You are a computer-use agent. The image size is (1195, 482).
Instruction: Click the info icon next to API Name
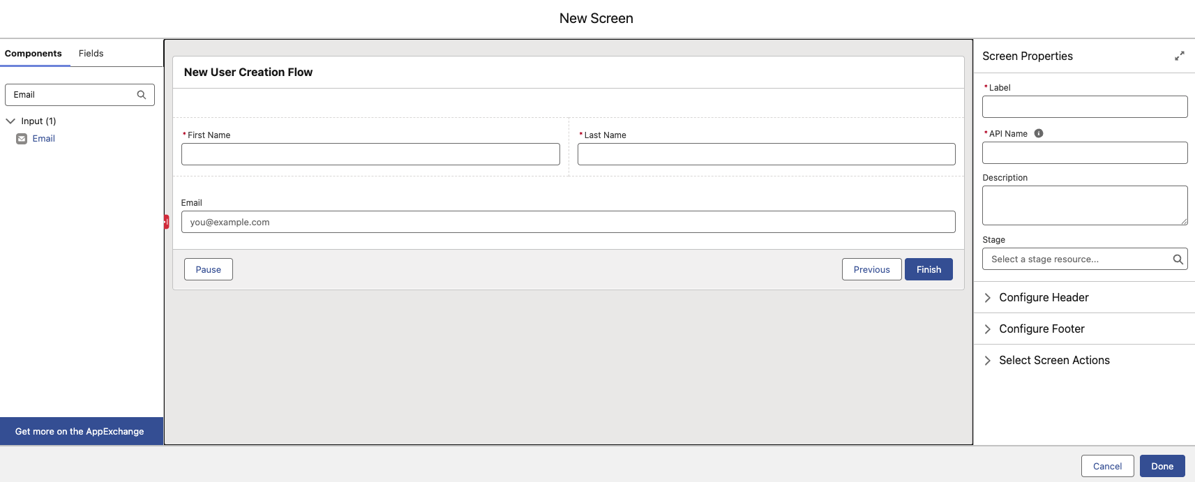pyautogui.click(x=1039, y=133)
